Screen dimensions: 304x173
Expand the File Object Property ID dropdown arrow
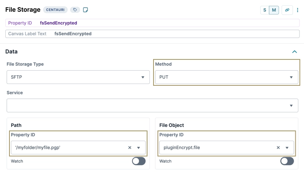click(x=287, y=148)
